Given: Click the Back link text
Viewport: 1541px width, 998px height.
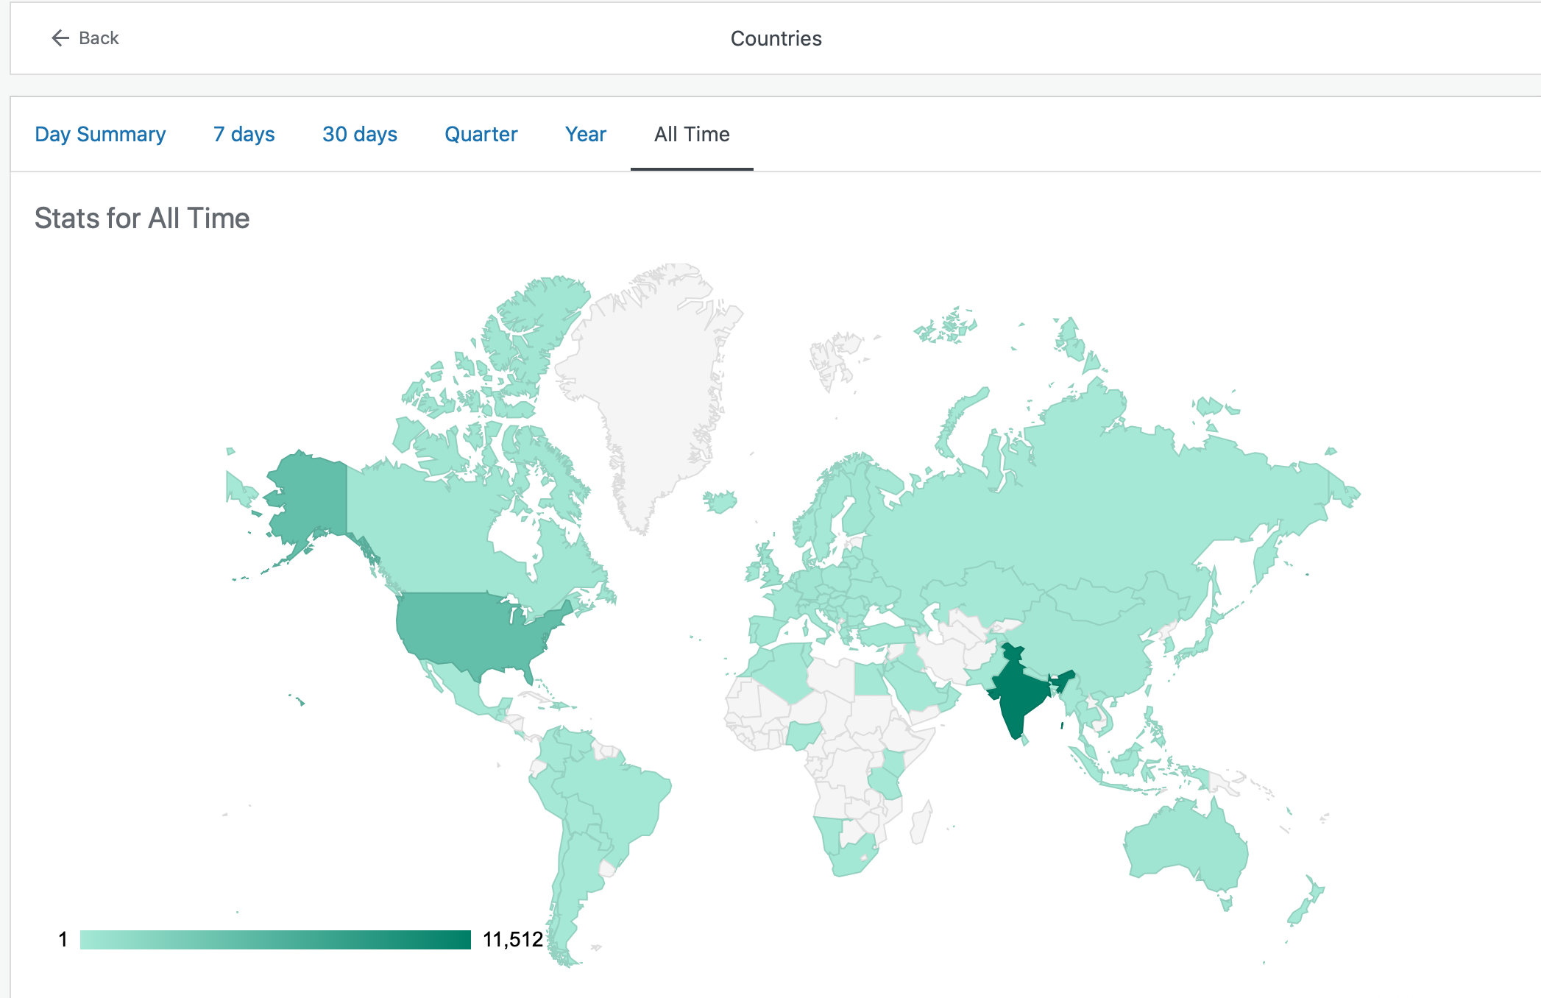Looking at the screenshot, I should 99,38.
